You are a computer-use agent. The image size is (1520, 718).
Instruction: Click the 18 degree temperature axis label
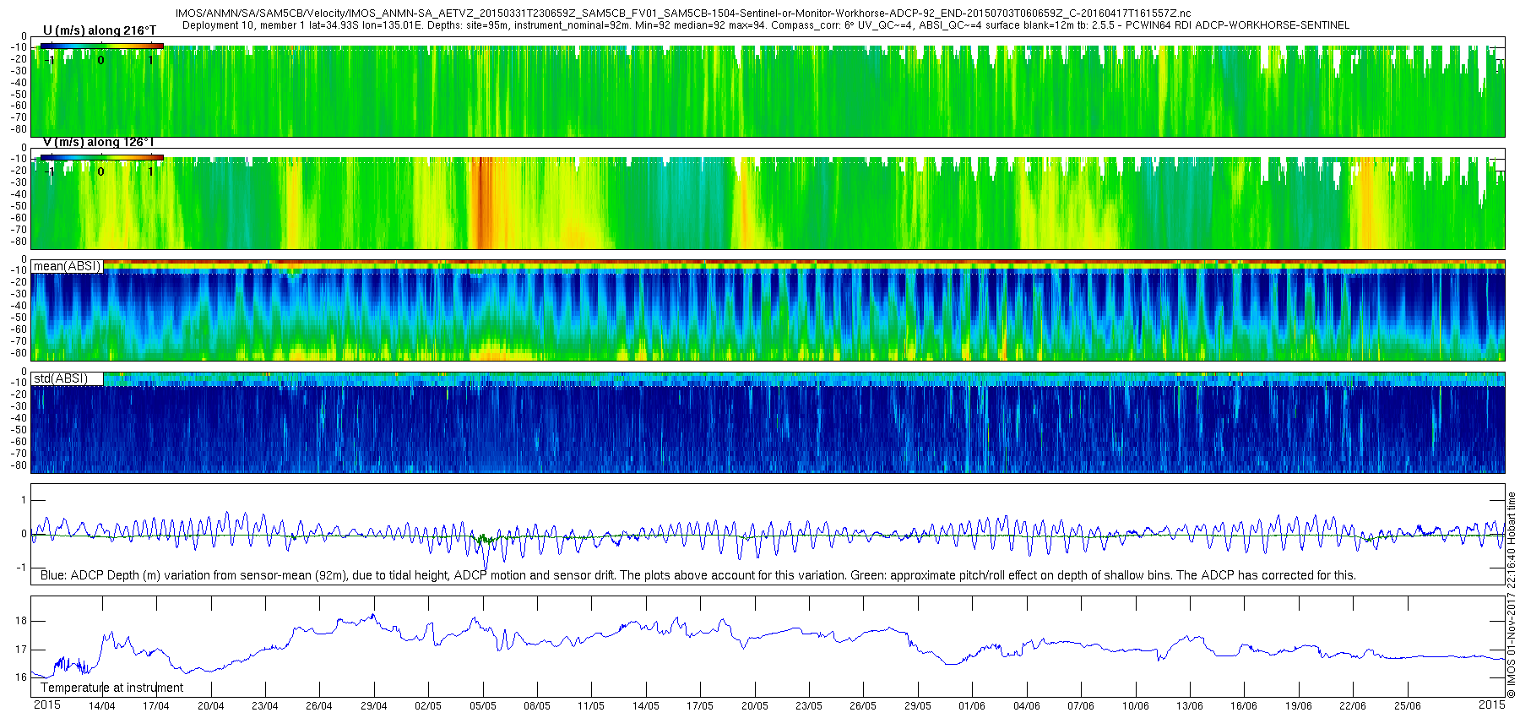pyautogui.click(x=21, y=621)
